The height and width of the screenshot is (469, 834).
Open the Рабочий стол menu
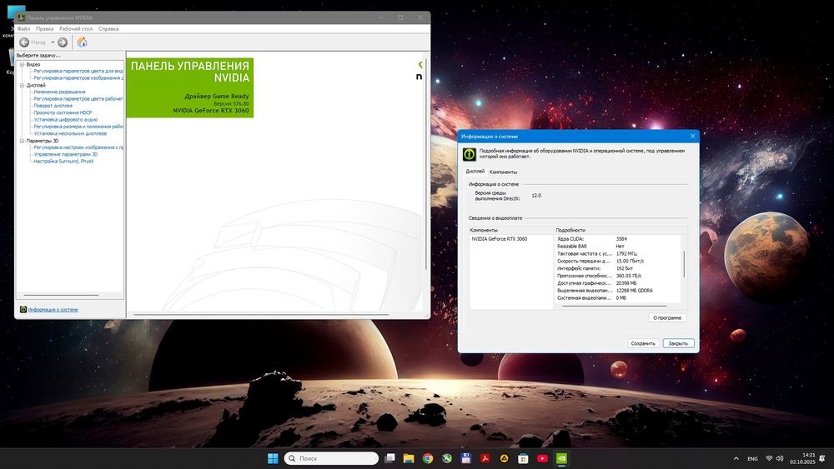coord(74,28)
